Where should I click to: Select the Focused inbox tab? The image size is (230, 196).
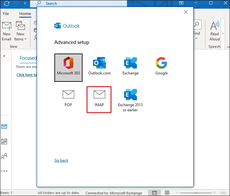(x=28, y=58)
